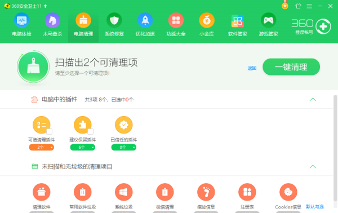Viewport: 338px width, 213px height.
Task: Open the 功能大全 grid icon
Action: coord(176,20)
